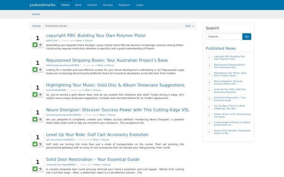
Task: Upvote the Golf Cart Accessory Evolution story
Action: coord(35,144)
